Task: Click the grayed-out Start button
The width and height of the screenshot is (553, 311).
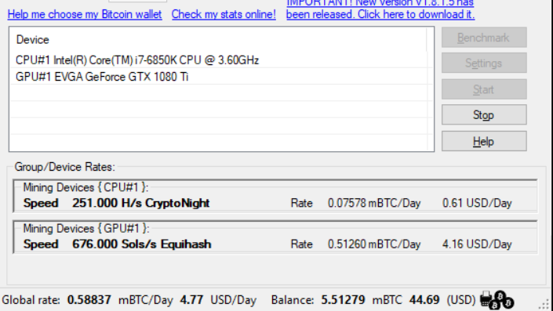Action: [484, 89]
